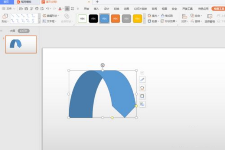Open the 旋转 Rotate dropdown
The width and height of the screenshot is (225, 150).
(196, 21)
